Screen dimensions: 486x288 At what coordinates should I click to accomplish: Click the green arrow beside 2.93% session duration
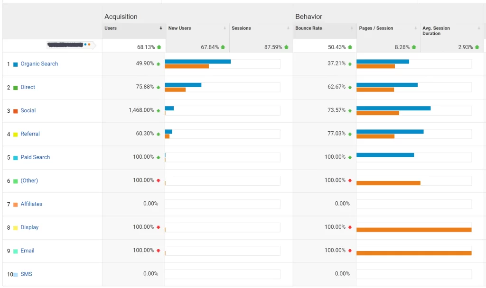(476, 47)
